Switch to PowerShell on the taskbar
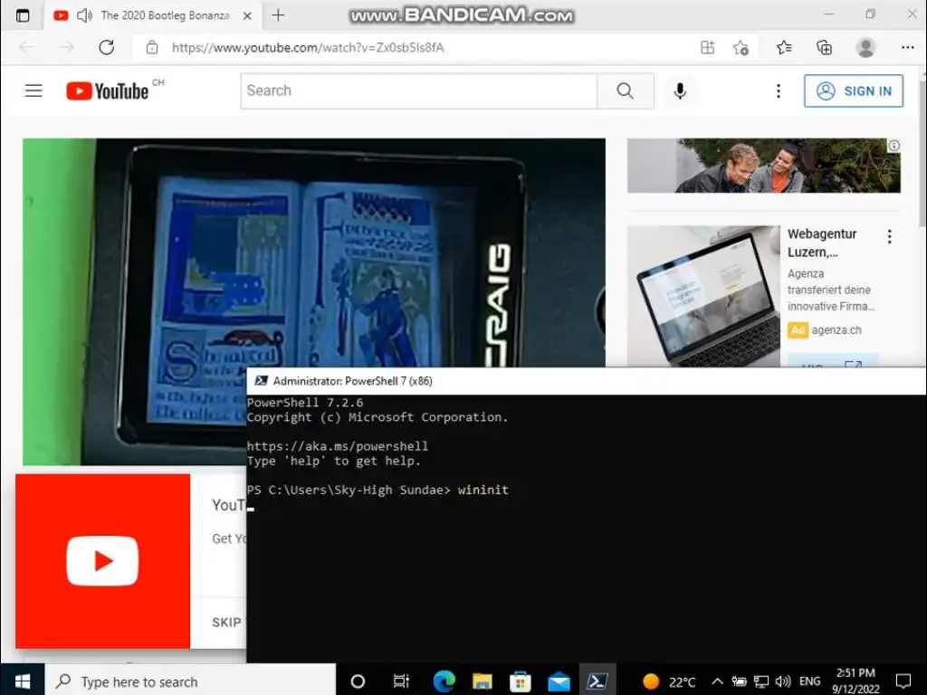927x695 pixels. point(597,681)
